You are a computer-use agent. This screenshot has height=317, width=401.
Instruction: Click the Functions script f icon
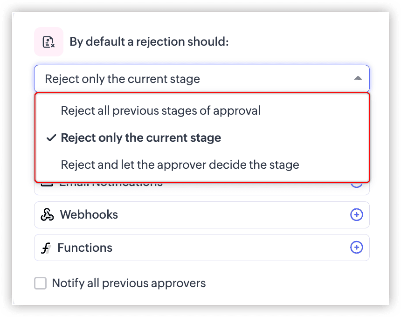click(x=46, y=248)
